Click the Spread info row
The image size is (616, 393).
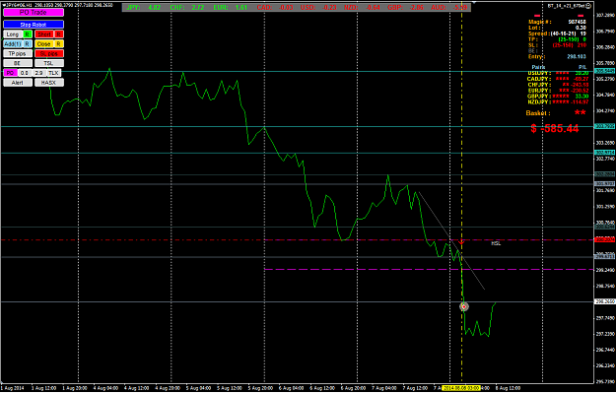point(558,33)
